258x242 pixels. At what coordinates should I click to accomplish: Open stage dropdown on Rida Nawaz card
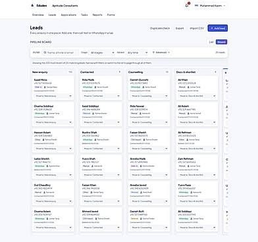(x=149, y=122)
